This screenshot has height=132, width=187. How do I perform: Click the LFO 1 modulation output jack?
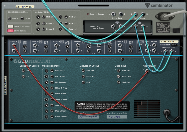[x=83, y=82]
